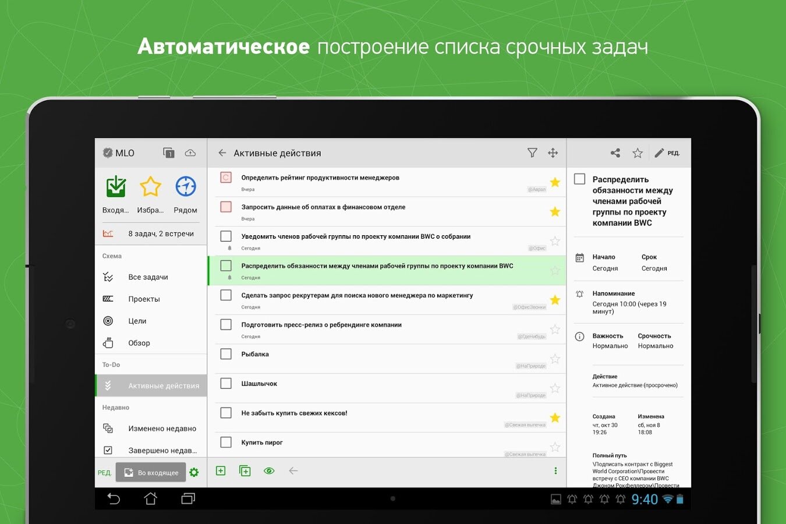Check 'Не забыть купить свежих кексов!' task
This screenshot has height=524, width=786.
click(x=226, y=413)
